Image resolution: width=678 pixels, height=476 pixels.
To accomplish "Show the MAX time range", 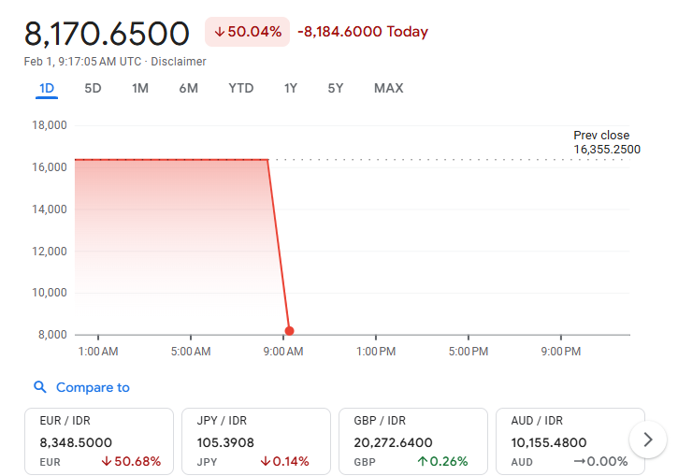I will point(388,88).
